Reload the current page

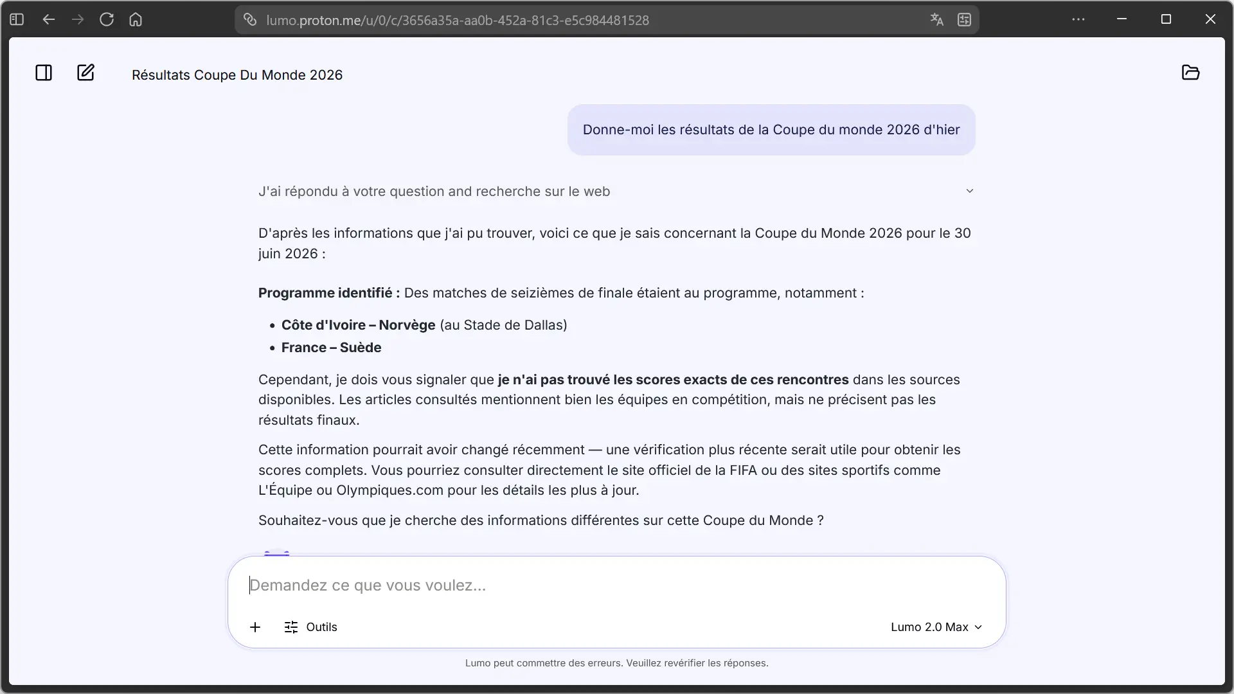coord(107,19)
